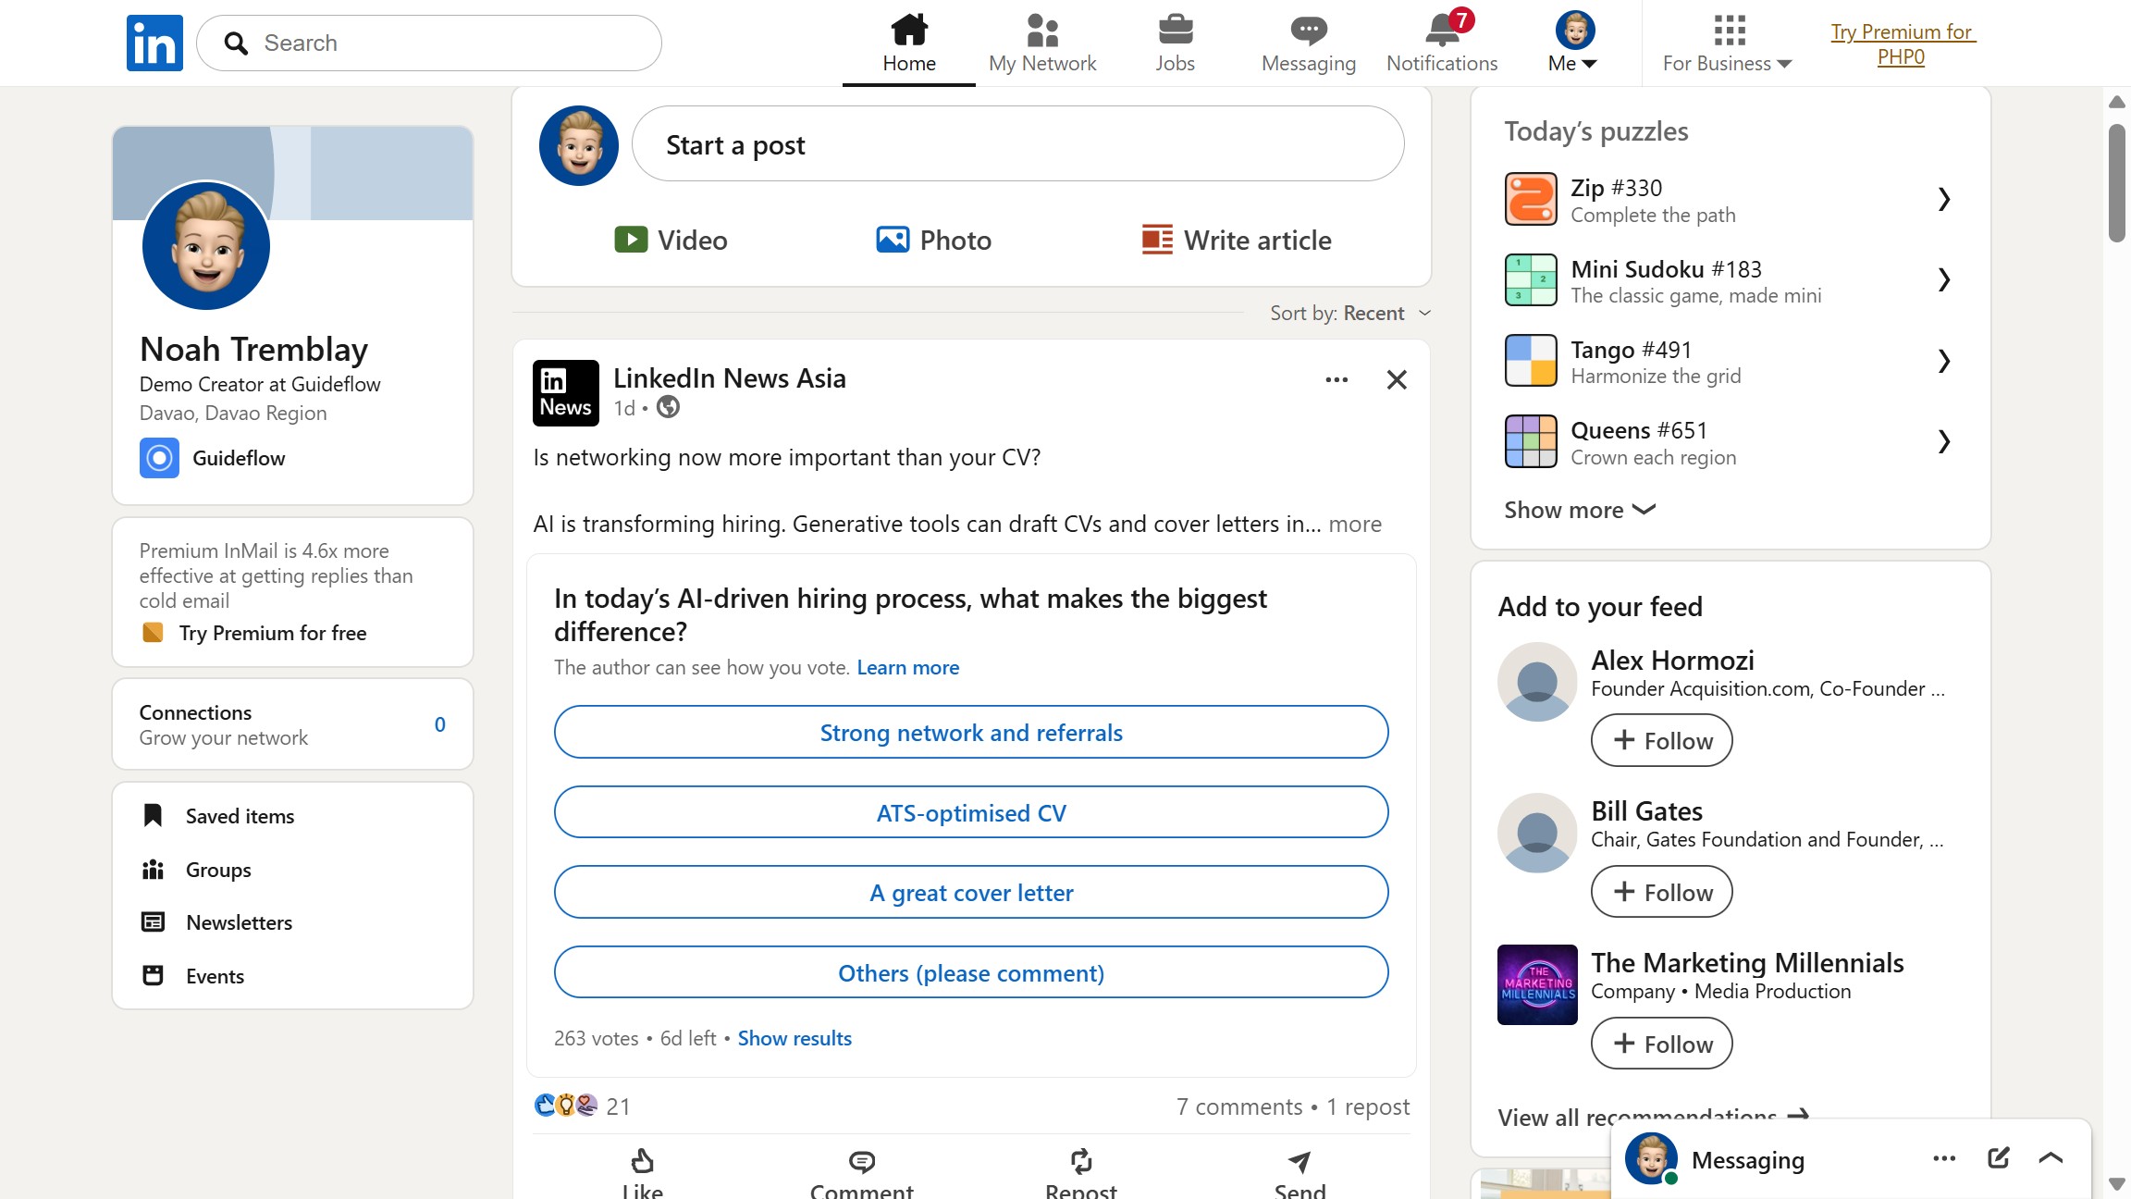Follow Alex Hormozi
Image resolution: width=2131 pixels, height=1199 pixels.
click(x=1662, y=740)
